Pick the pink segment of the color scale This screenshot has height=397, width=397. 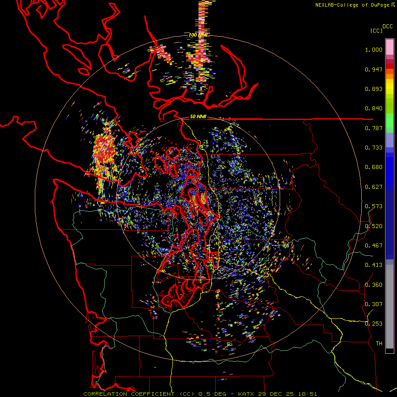[x=390, y=47]
